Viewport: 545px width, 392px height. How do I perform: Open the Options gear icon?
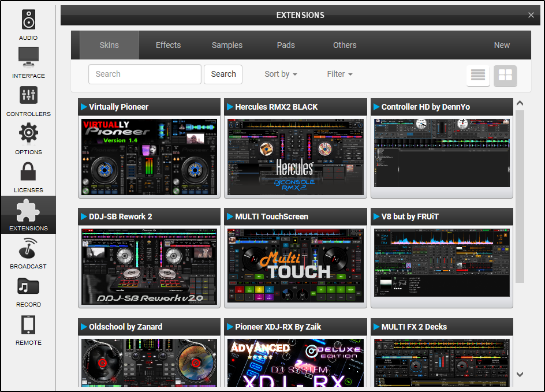click(28, 133)
